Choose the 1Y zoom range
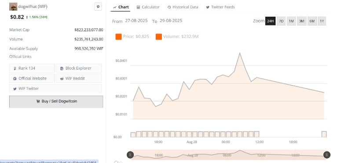363x163 pixels. tap(322, 21)
